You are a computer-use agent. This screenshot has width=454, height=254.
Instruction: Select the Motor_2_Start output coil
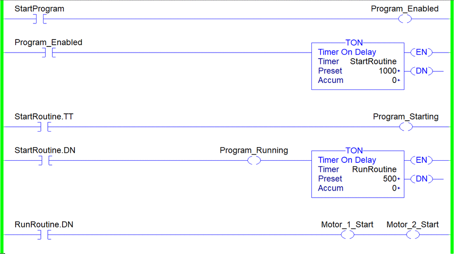tap(413, 235)
